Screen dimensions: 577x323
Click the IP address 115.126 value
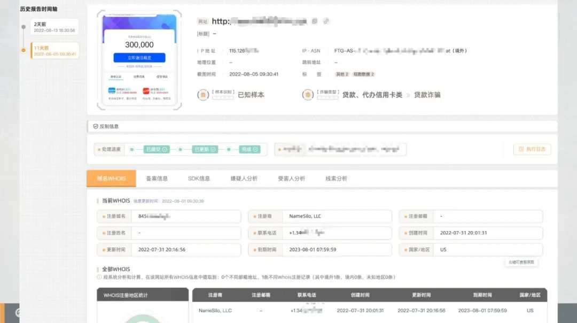[x=244, y=51]
